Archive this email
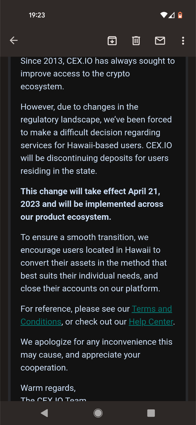 [112, 41]
